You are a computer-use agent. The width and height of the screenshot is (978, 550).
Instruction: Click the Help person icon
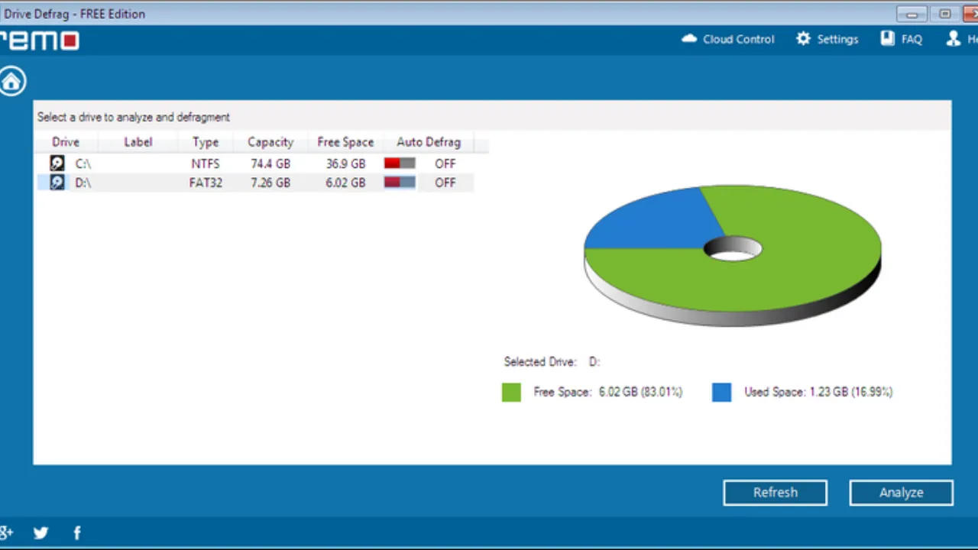point(954,39)
